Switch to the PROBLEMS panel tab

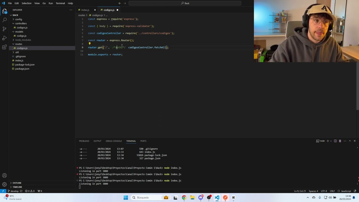point(84,141)
